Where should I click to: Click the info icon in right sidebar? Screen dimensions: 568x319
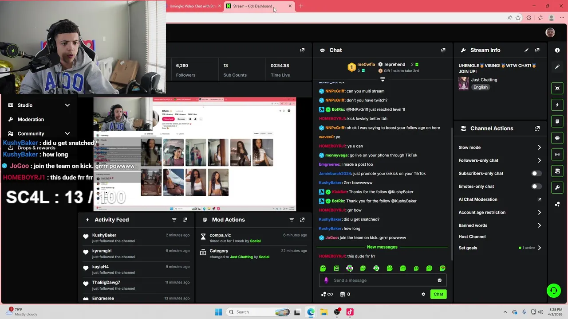(557, 50)
